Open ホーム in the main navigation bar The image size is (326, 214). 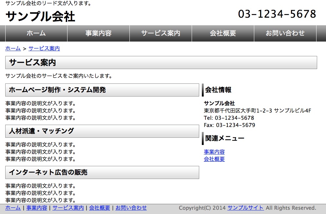click(x=36, y=33)
